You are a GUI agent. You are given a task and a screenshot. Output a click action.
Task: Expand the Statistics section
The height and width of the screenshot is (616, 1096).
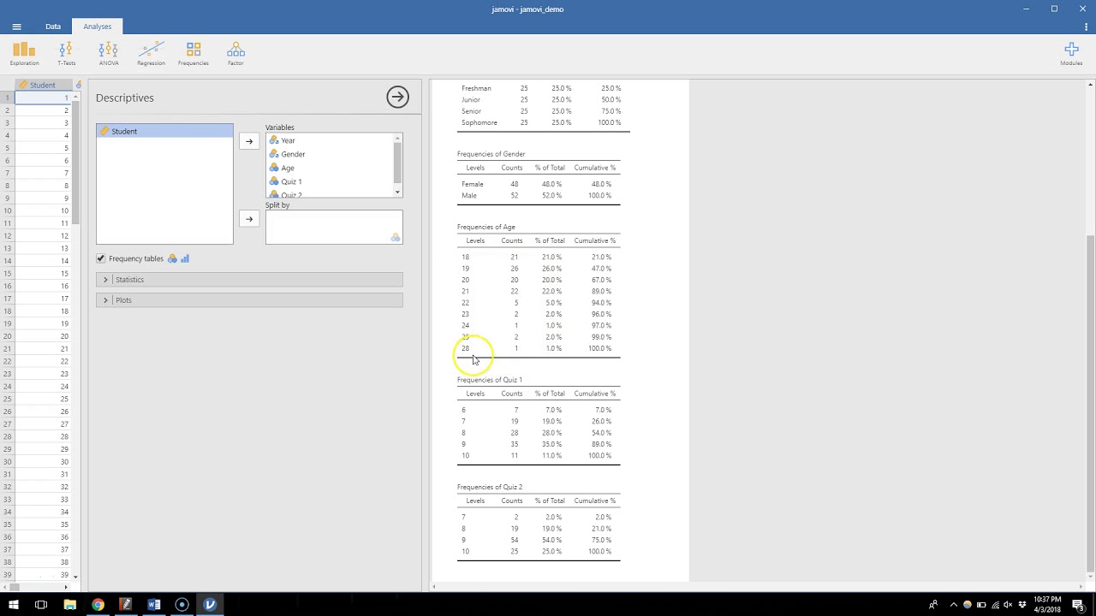coord(249,280)
